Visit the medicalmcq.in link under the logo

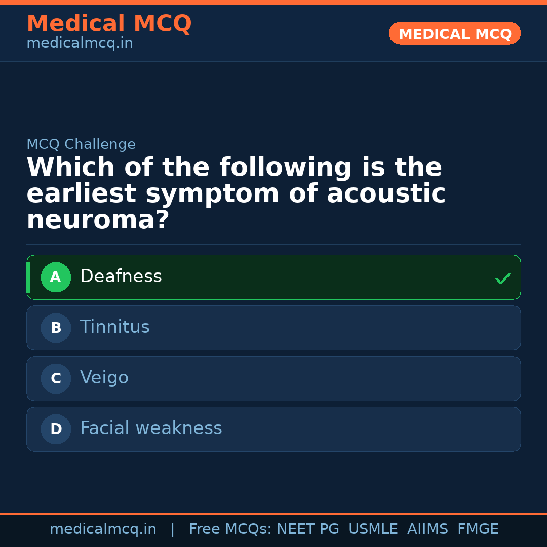[x=80, y=43]
